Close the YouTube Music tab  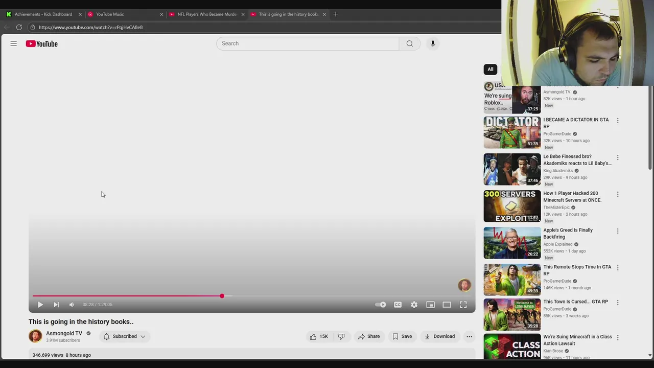pyautogui.click(x=161, y=14)
